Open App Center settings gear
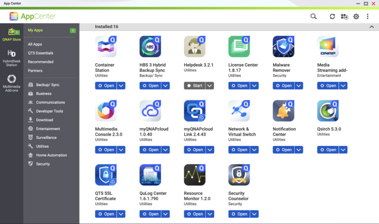Image resolution: width=379 pixels, height=224 pixels. (x=356, y=17)
